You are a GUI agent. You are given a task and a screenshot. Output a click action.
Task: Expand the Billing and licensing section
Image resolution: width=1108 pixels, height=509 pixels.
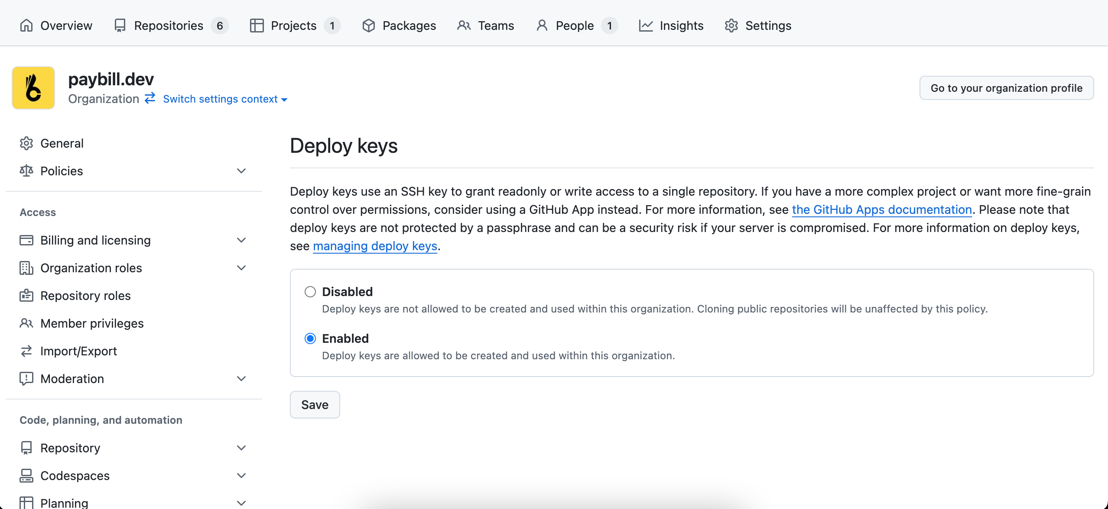[241, 240]
